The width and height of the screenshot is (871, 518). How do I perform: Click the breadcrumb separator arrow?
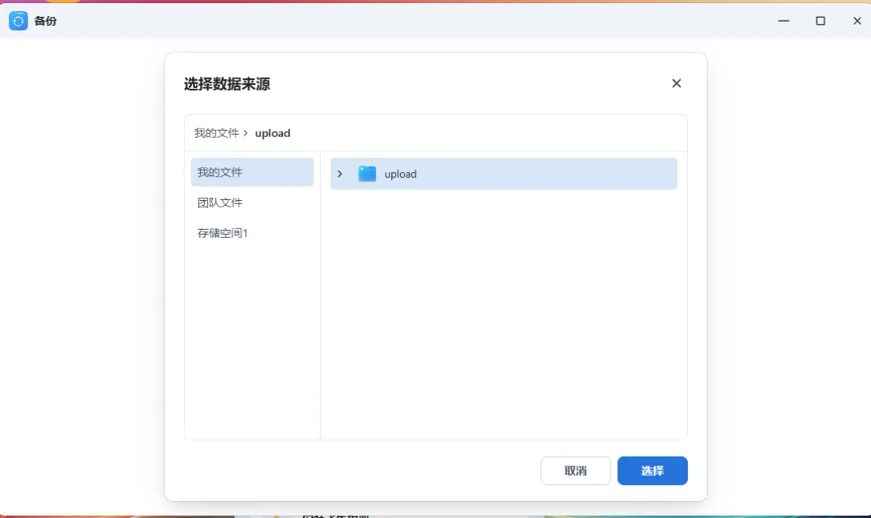pyautogui.click(x=245, y=133)
